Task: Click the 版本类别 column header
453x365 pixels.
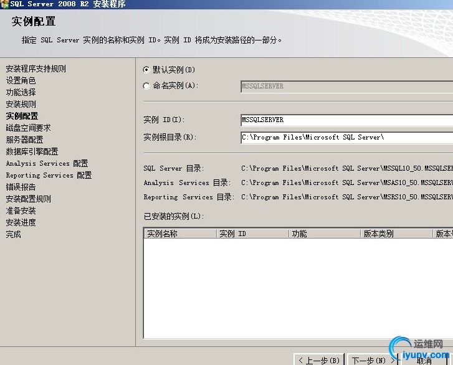Action: [396, 234]
